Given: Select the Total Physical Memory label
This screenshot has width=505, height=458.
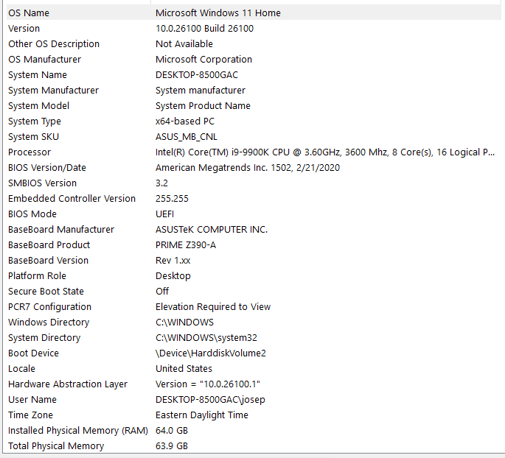Looking at the screenshot, I should pos(56,445).
